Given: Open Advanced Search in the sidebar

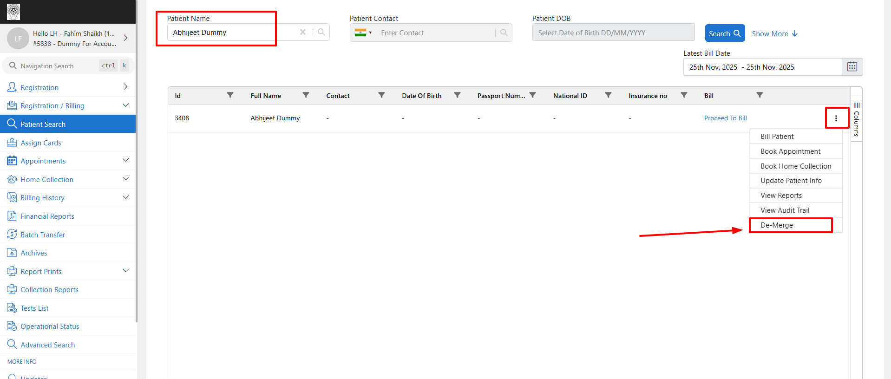Looking at the screenshot, I should (68, 345).
